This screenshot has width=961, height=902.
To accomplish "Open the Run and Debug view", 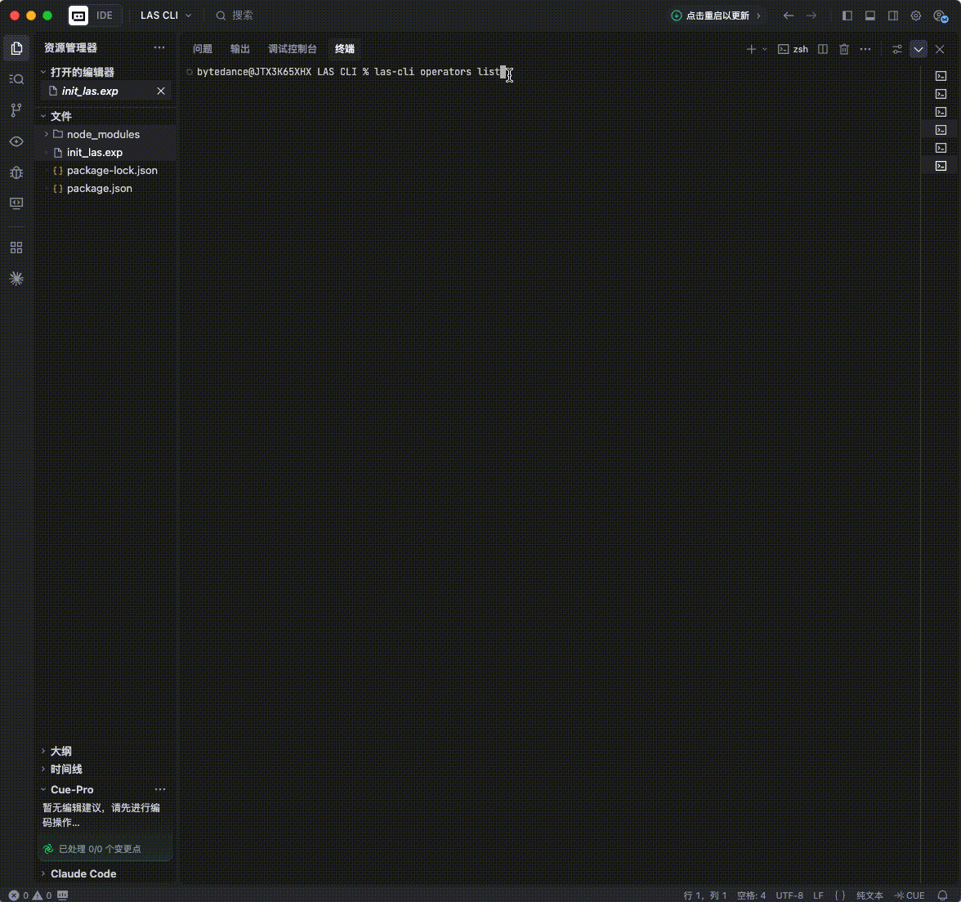I will point(16,173).
